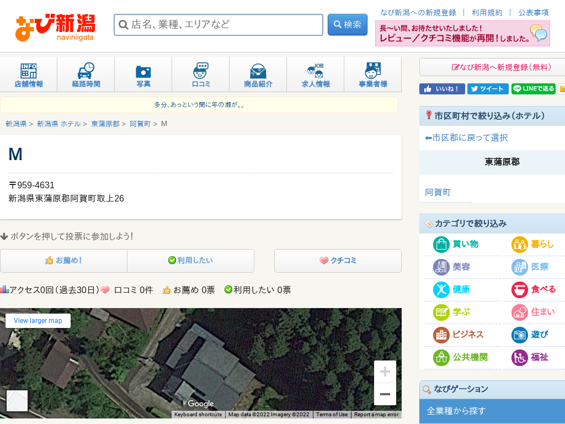Open the 商品紹介 bag icon tab
The height and width of the screenshot is (424, 565).
pyautogui.click(x=258, y=75)
